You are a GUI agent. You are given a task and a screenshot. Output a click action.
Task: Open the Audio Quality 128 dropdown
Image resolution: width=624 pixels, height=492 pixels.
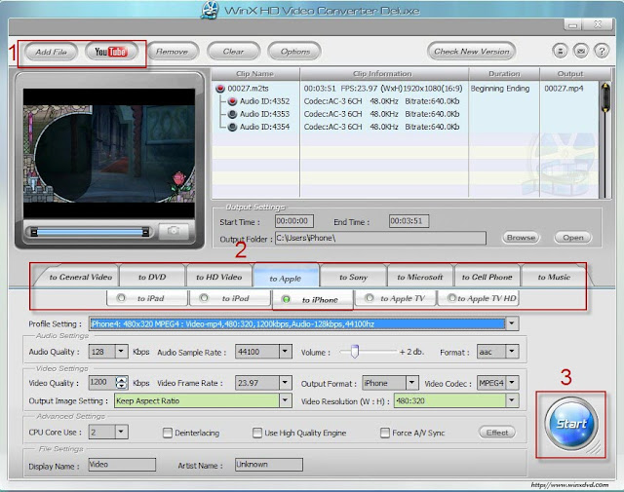pyautogui.click(x=121, y=352)
